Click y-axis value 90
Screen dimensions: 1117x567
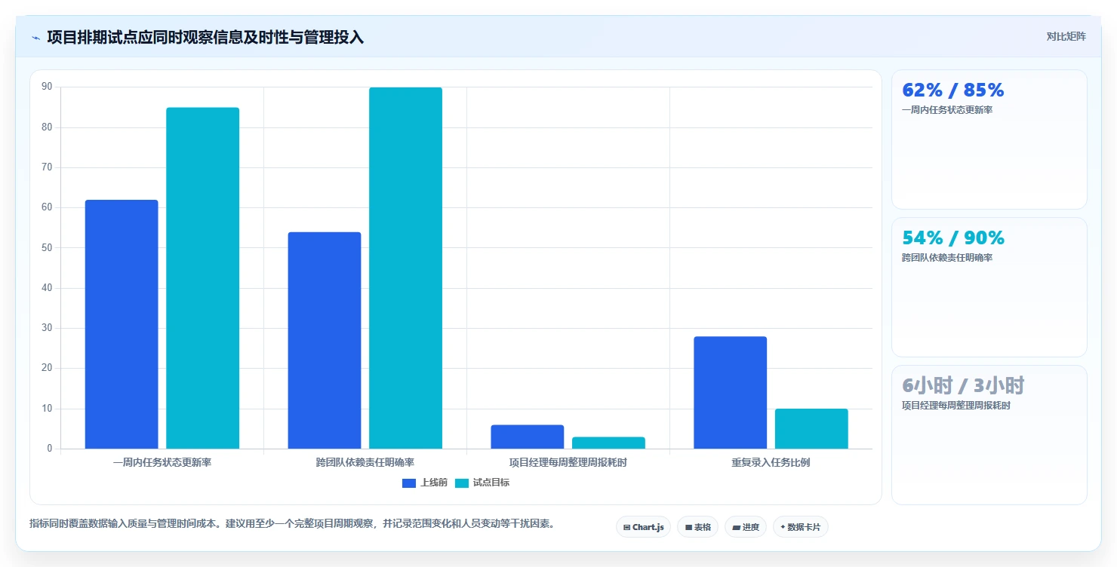pos(47,87)
